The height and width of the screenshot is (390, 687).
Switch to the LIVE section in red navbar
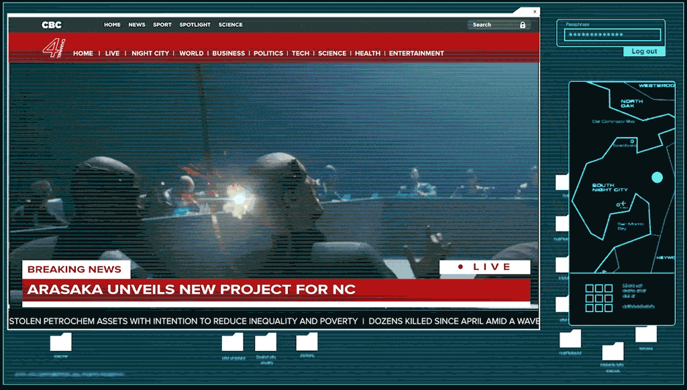pos(112,53)
